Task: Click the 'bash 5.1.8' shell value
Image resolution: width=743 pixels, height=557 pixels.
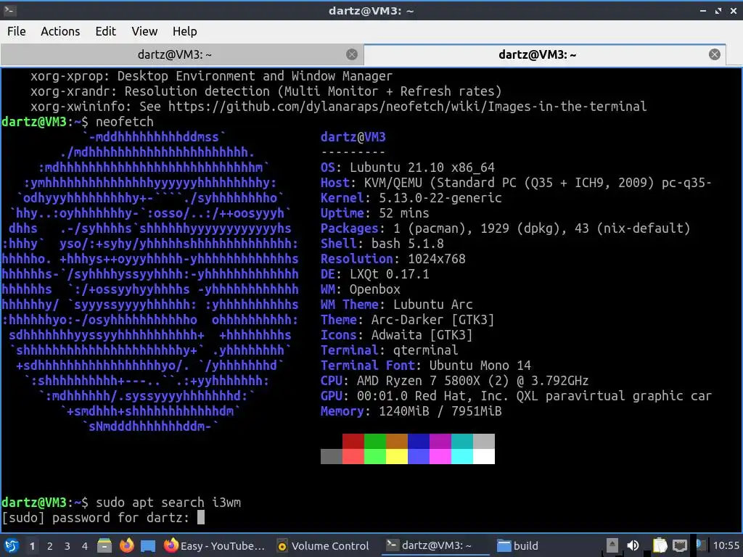Action: (408, 244)
